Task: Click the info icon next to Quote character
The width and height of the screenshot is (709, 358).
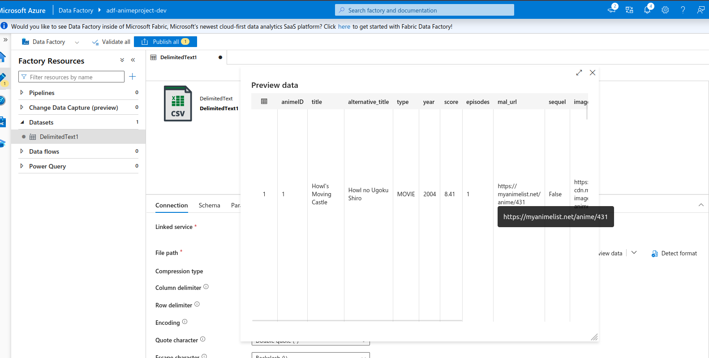Action: (x=203, y=339)
